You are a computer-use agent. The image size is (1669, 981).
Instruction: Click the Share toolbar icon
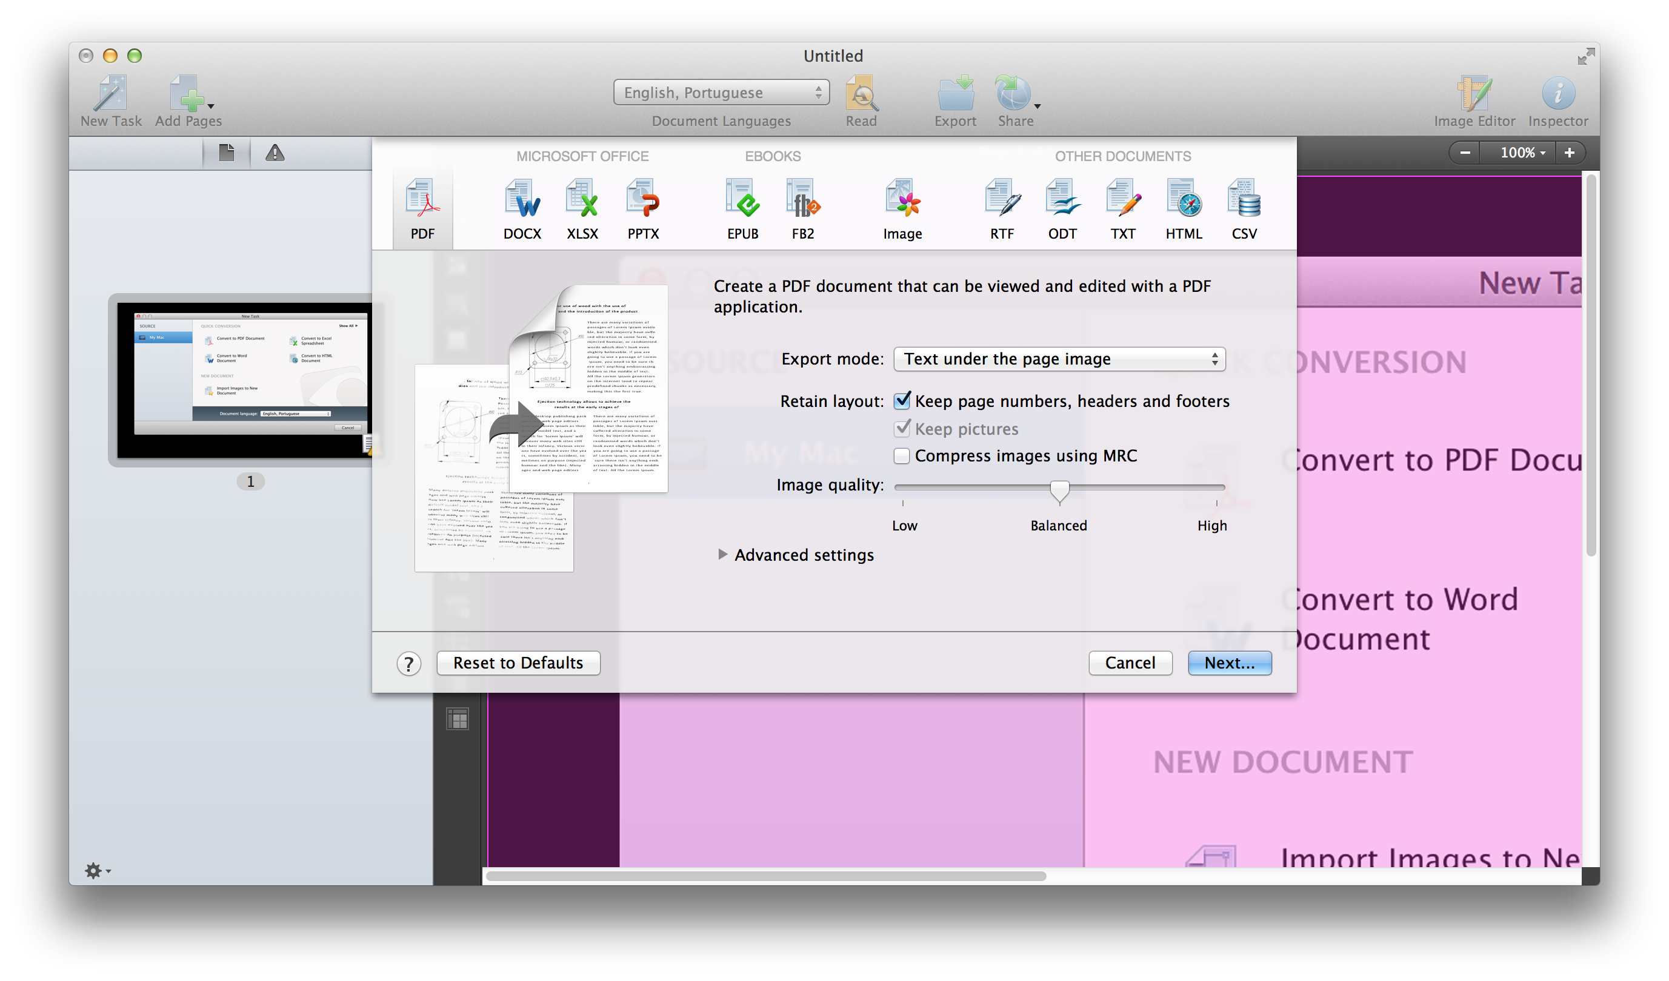click(1014, 101)
